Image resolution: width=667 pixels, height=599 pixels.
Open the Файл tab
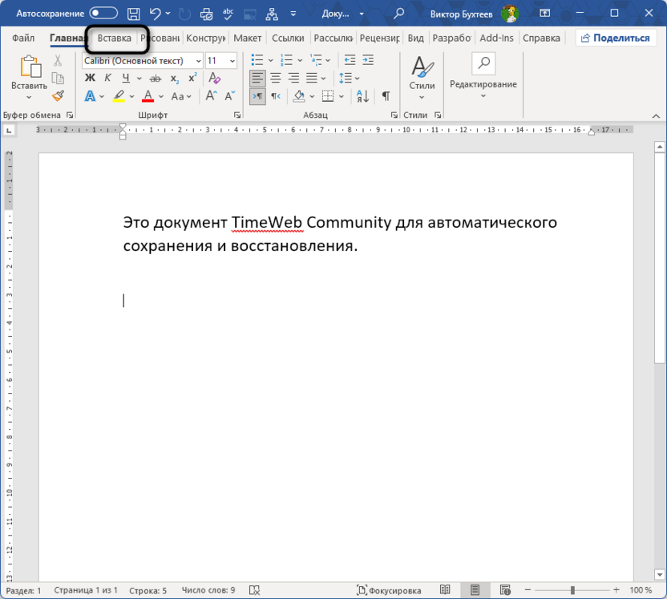coord(23,38)
